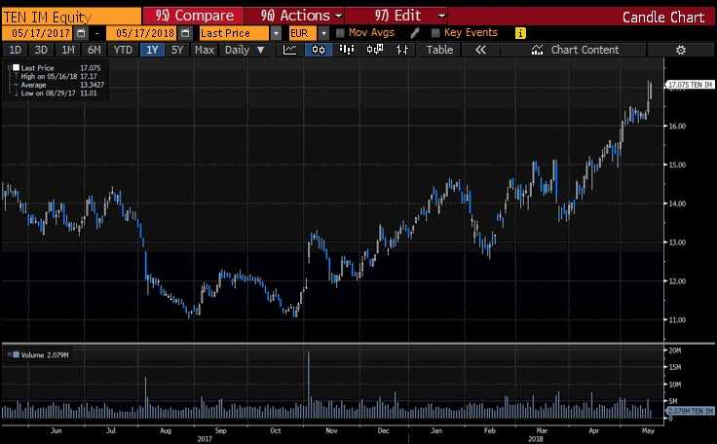Click the double left arrow collapse icon
The width and height of the screenshot is (717, 444).
(480, 50)
